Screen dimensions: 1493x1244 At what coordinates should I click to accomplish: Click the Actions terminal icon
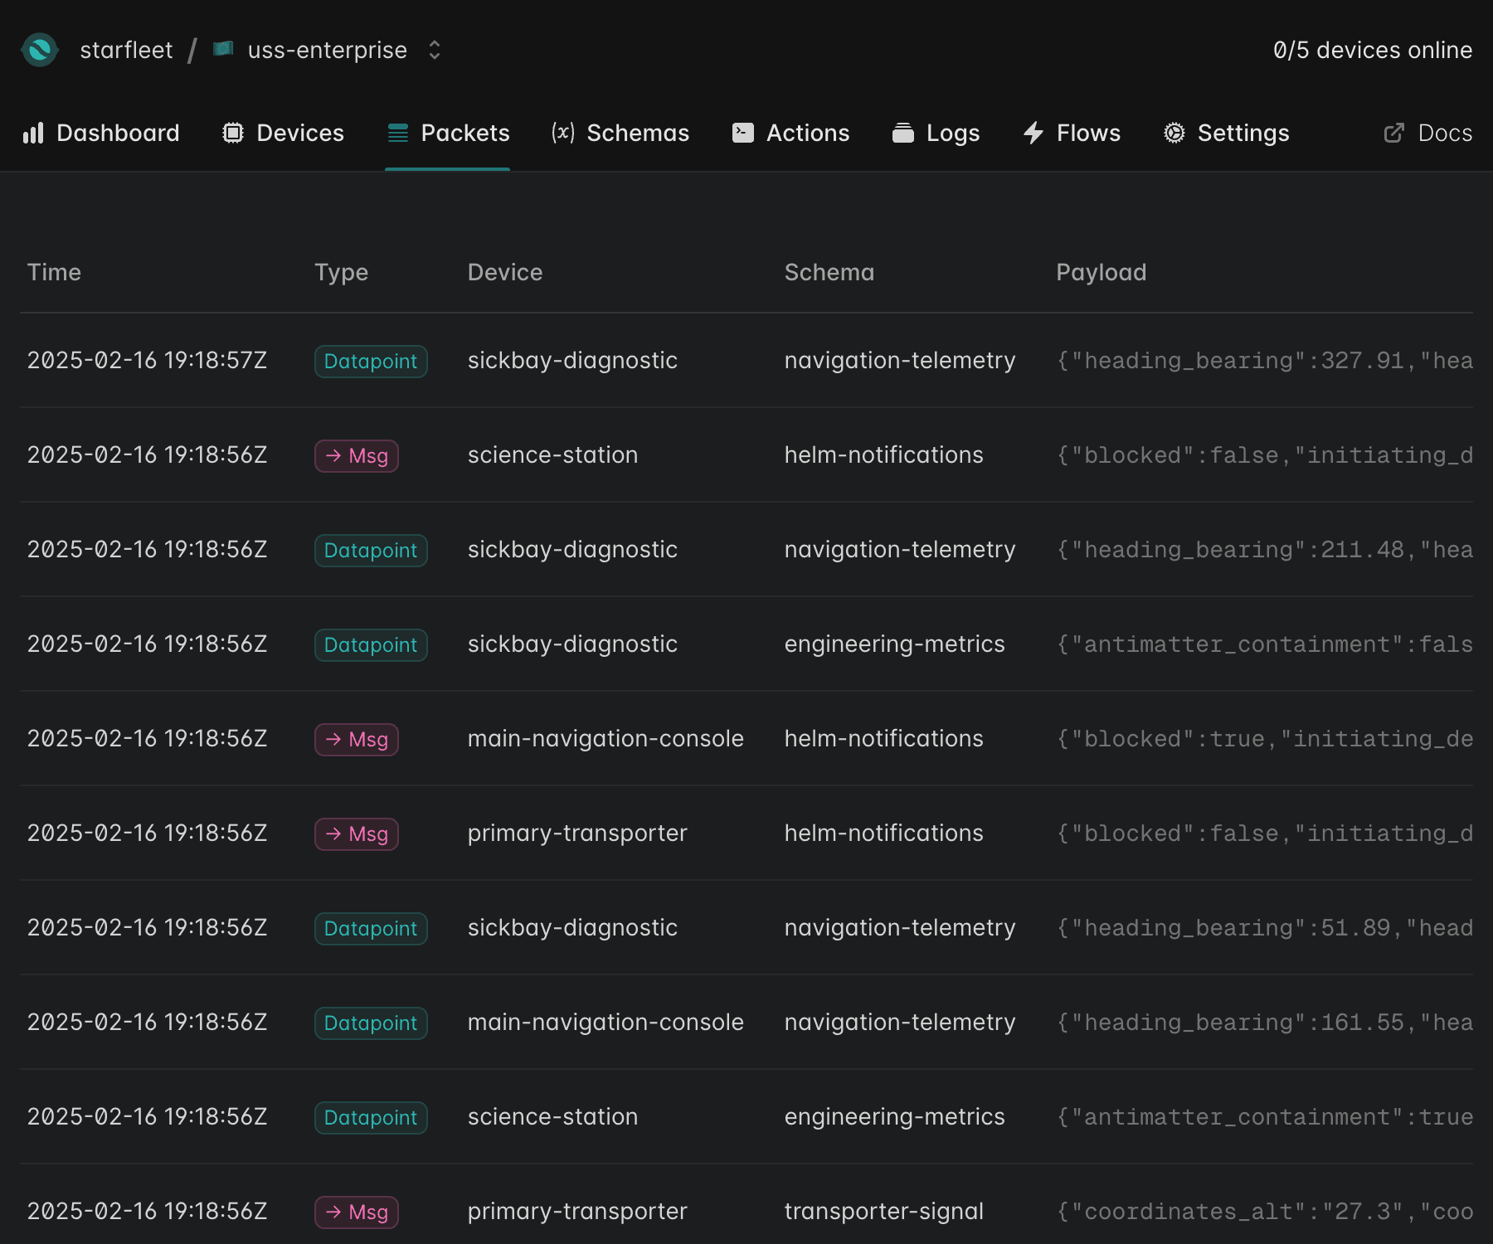coord(742,133)
